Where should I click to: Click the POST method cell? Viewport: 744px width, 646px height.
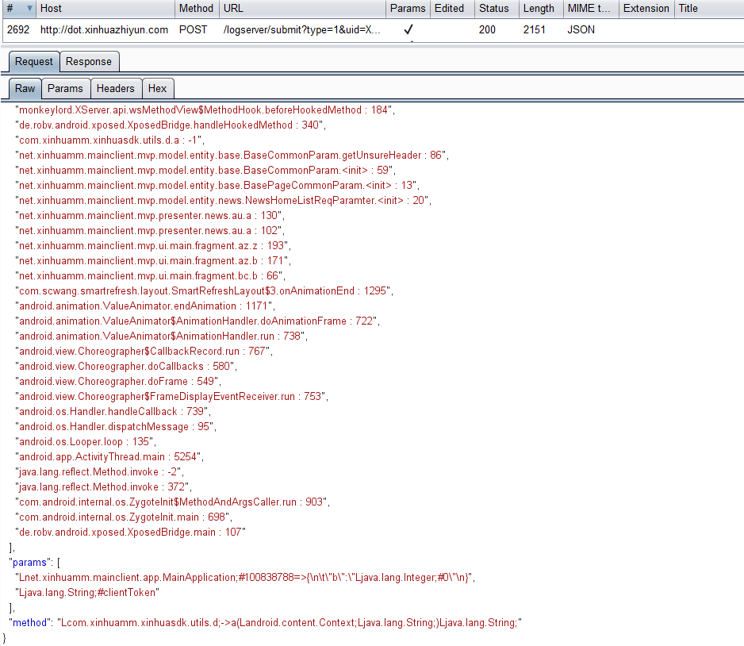(x=193, y=30)
